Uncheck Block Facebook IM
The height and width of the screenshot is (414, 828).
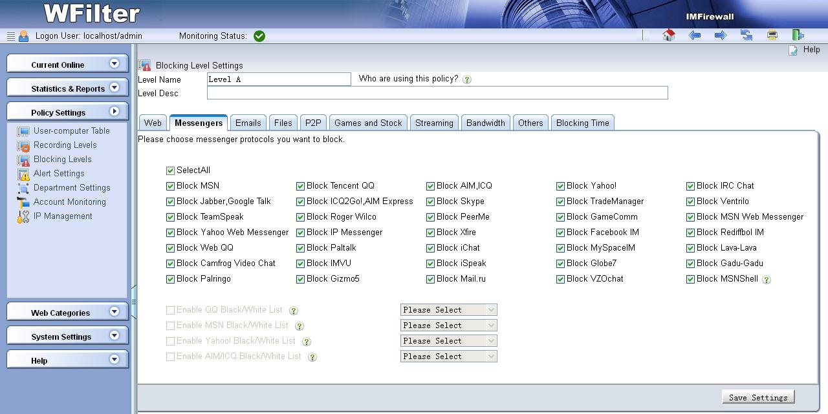pos(560,233)
